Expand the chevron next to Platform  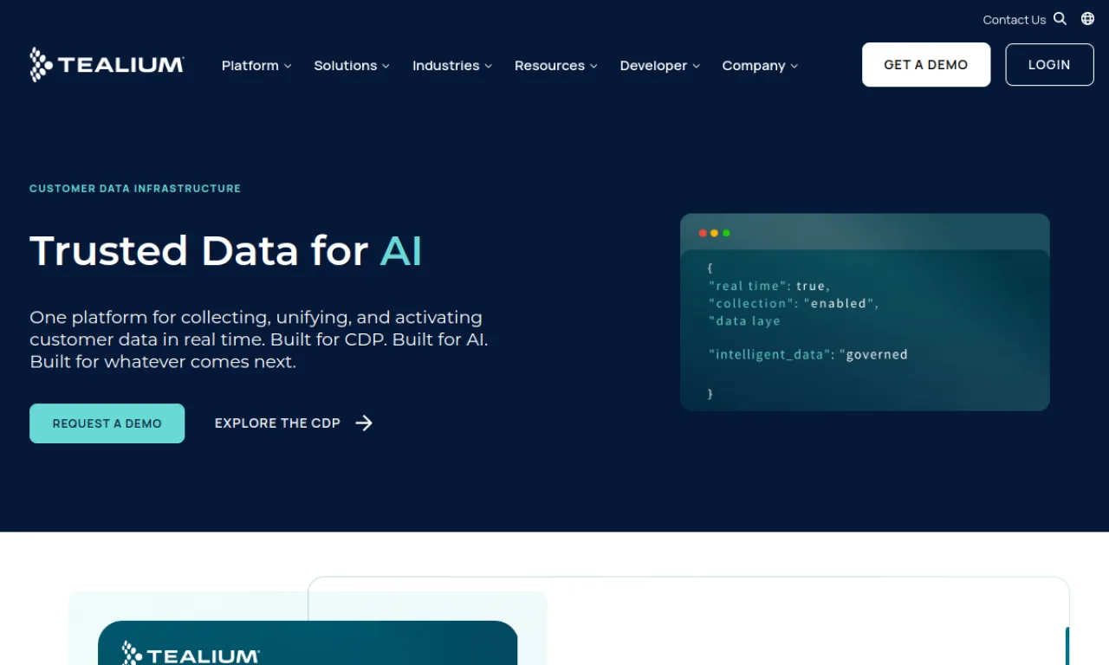click(x=288, y=66)
